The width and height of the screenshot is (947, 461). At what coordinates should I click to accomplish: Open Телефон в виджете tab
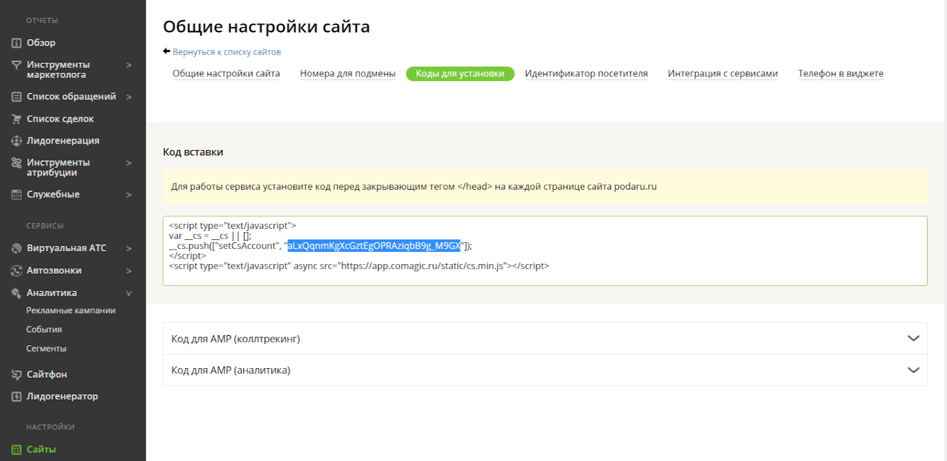(x=840, y=74)
